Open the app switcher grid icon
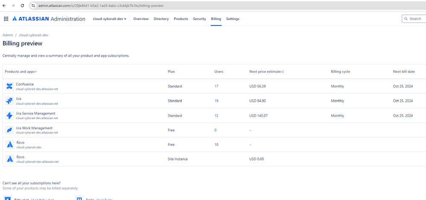Screen dimensions: 426x200 click(6, 19)
